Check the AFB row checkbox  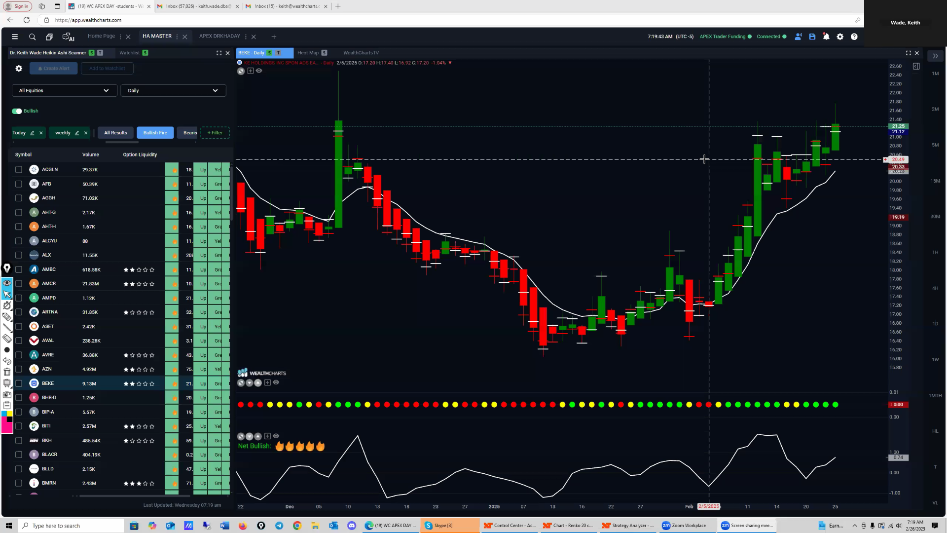click(19, 184)
